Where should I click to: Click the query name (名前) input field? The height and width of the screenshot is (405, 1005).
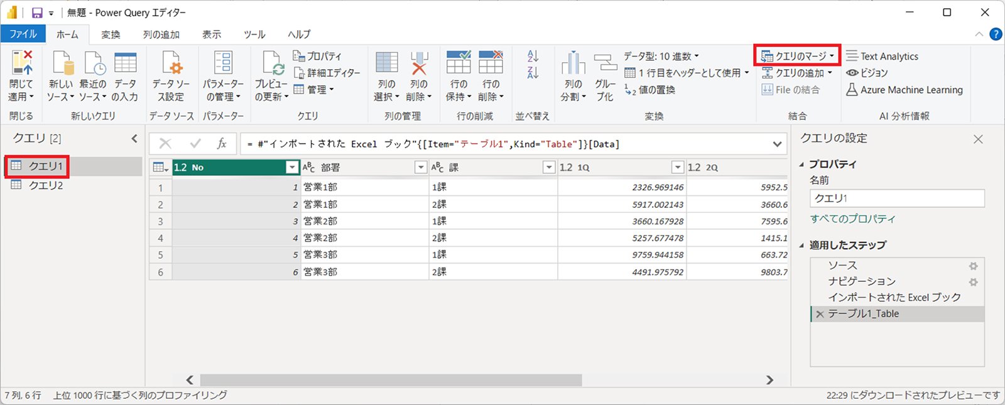(897, 198)
